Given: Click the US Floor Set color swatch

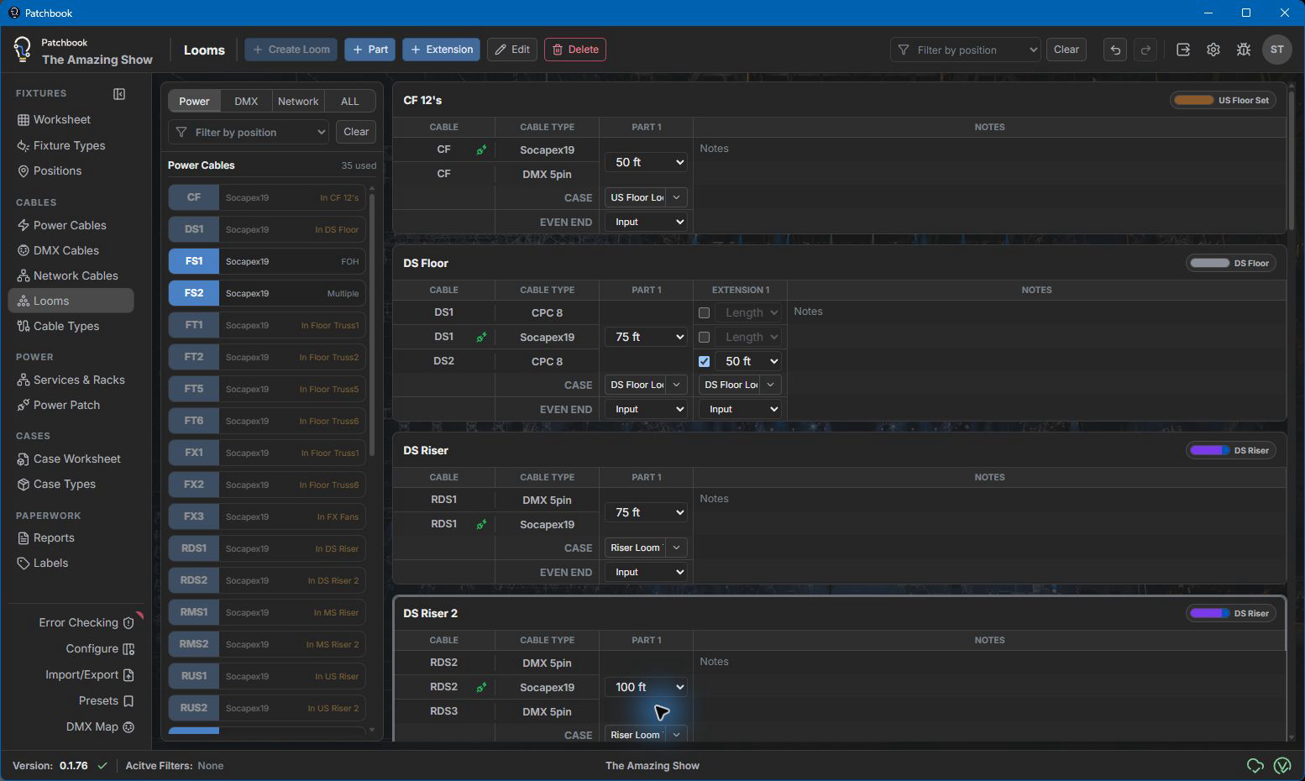Looking at the screenshot, I should (1193, 100).
